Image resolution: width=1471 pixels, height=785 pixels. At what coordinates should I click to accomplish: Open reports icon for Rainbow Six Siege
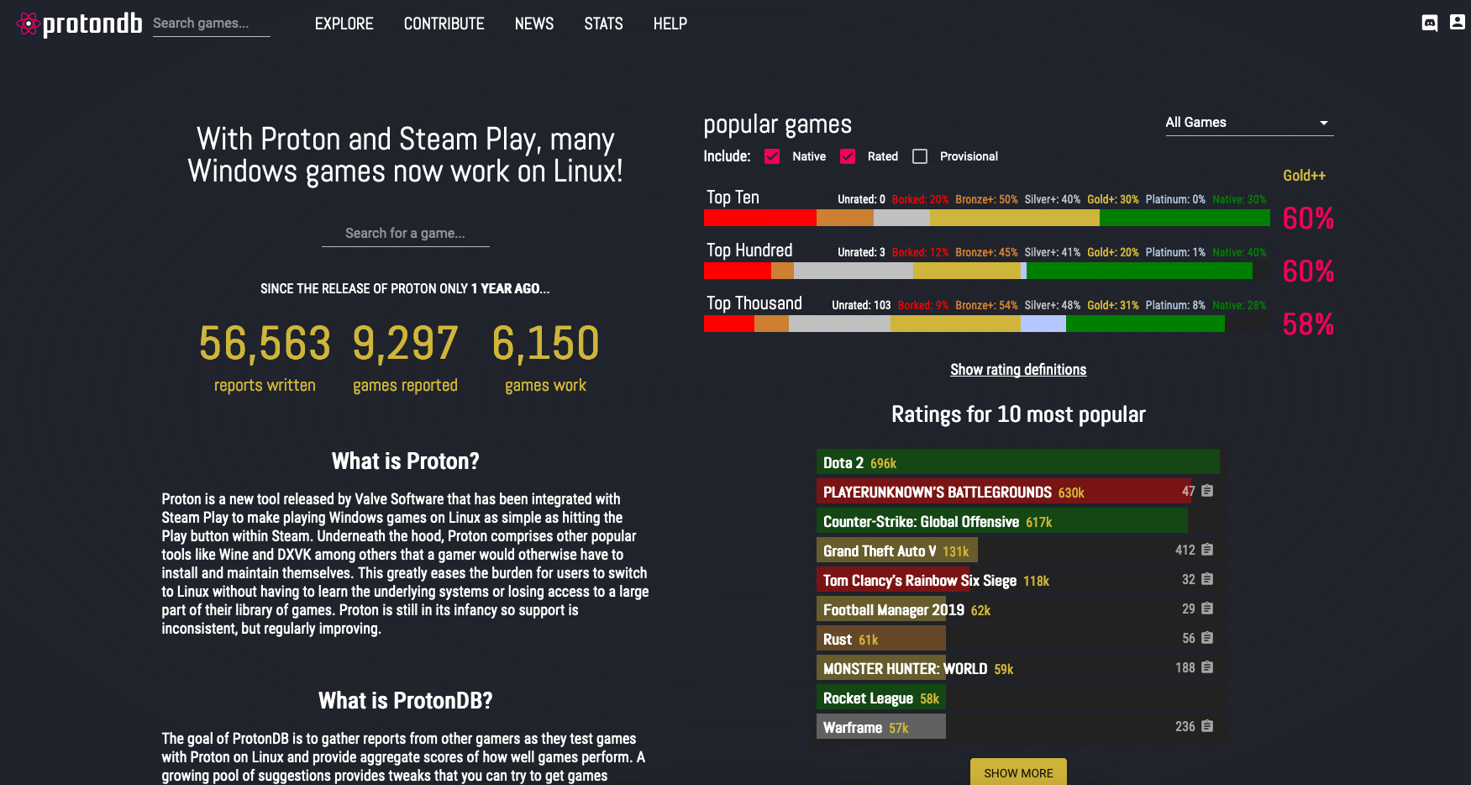1207,579
